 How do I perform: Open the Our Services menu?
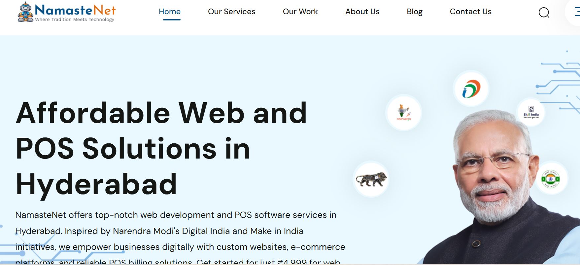click(x=231, y=12)
